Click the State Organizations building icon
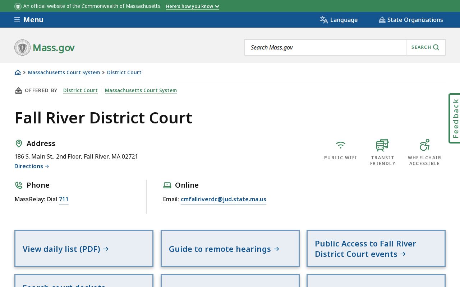Viewport: 460px width, 287px height. point(382,20)
